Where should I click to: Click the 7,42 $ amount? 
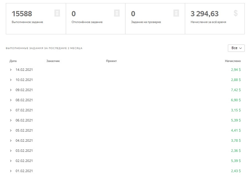236,90
